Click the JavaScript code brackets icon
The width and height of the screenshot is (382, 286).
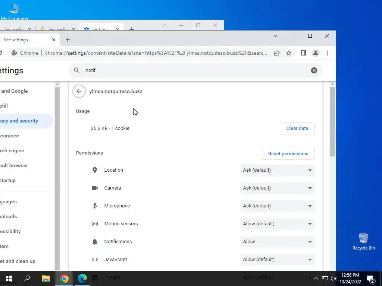pyautogui.click(x=95, y=260)
